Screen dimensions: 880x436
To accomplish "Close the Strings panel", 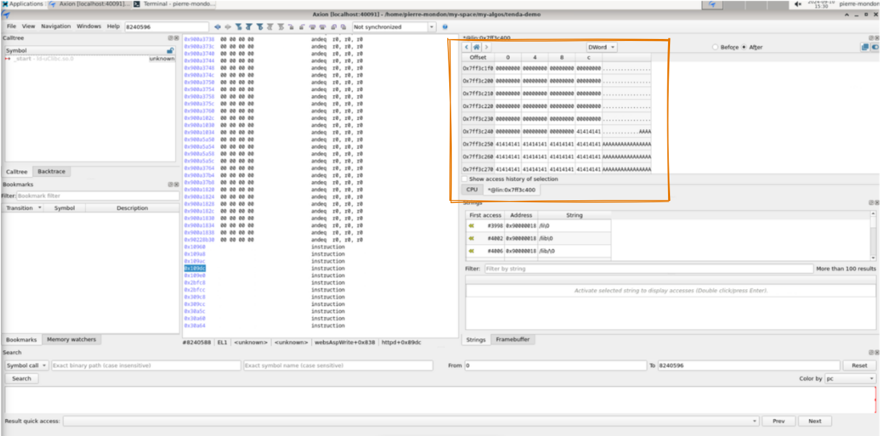I will pyautogui.click(x=877, y=203).
